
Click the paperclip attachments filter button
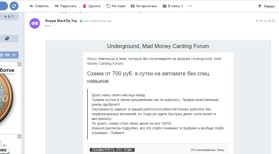tap(7, 38)
